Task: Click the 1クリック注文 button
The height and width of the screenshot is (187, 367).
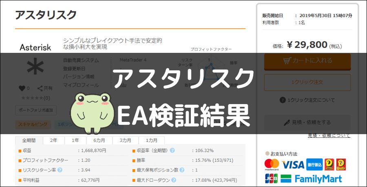Action: coord(307,83)
